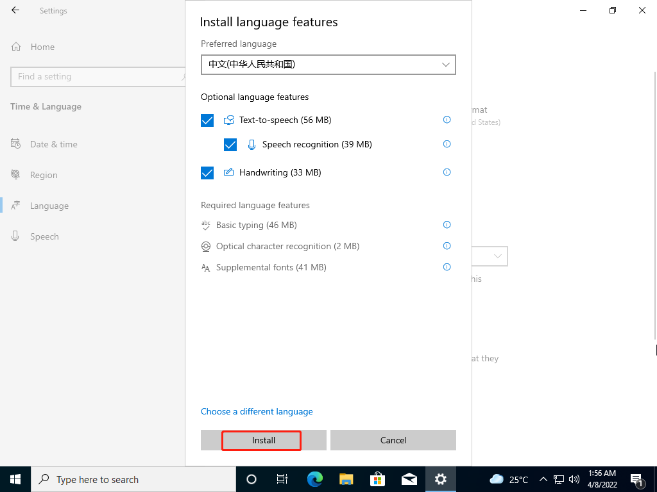Expand the hidden icons chevron in system tray
Image resolution: width=657 pixels, height=492 pixels.
click(543, 479)
